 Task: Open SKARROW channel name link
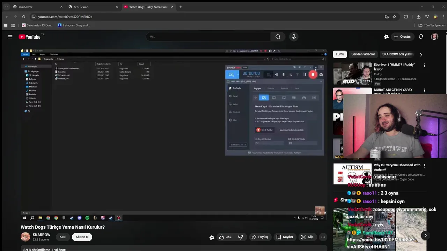(x=42, y=235)
